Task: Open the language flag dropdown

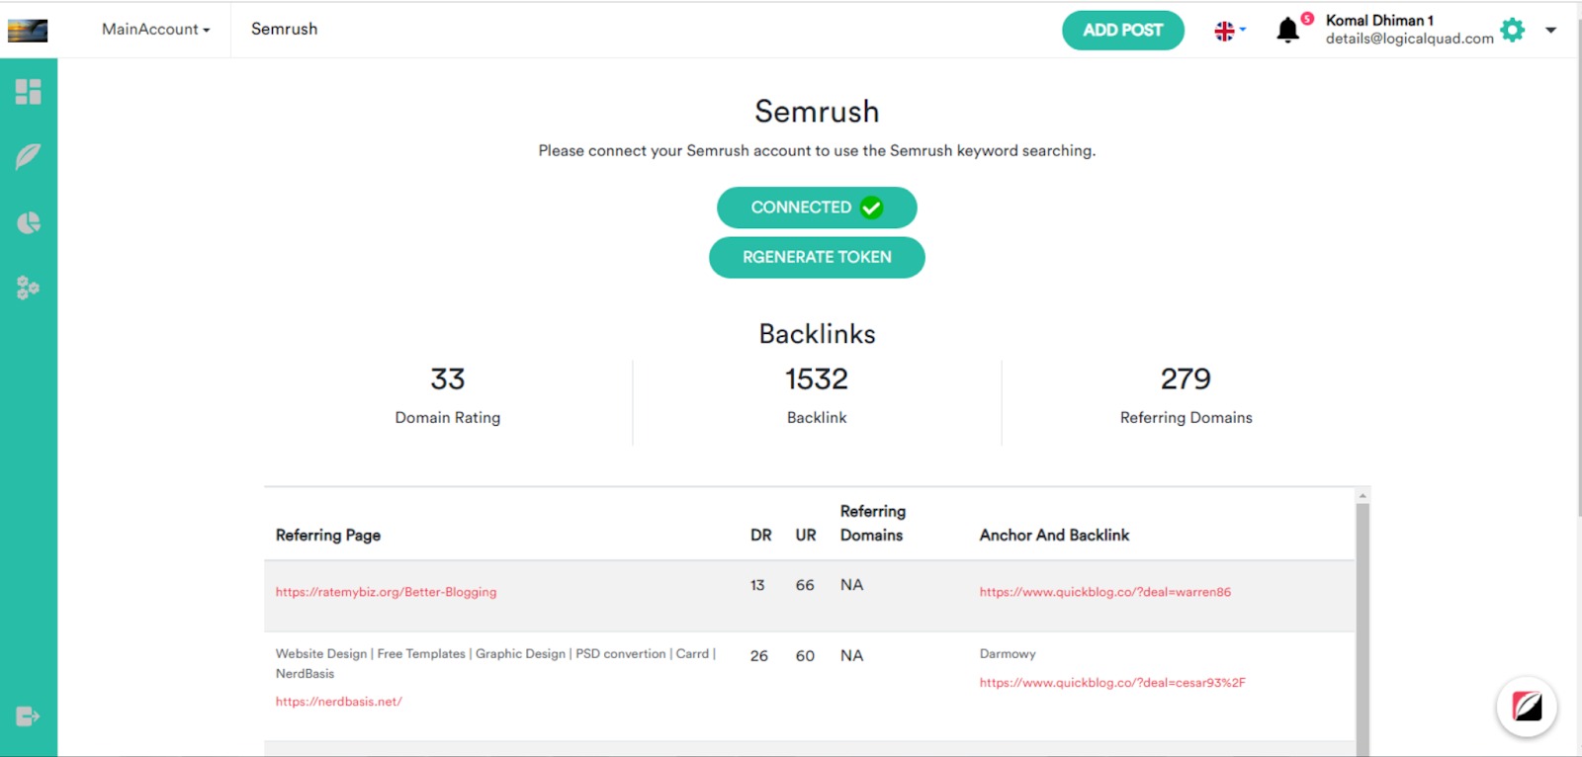Action: (x=1229, y=31)
